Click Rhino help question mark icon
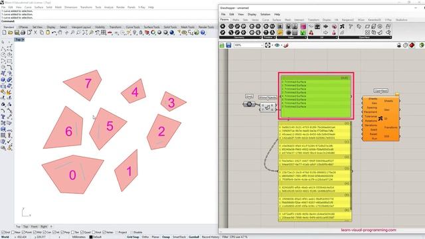This screenshot has height=239, width=425. click(x=203, y=33)
